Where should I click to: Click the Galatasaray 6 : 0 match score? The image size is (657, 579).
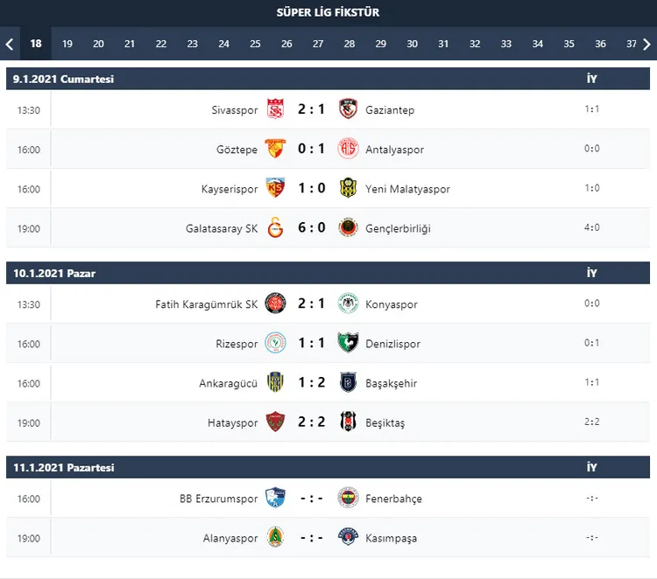[x=311, y=228]
